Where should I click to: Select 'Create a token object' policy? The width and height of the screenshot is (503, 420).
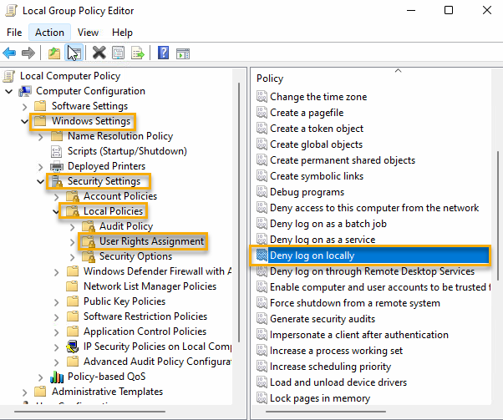(x=317, y=129)
